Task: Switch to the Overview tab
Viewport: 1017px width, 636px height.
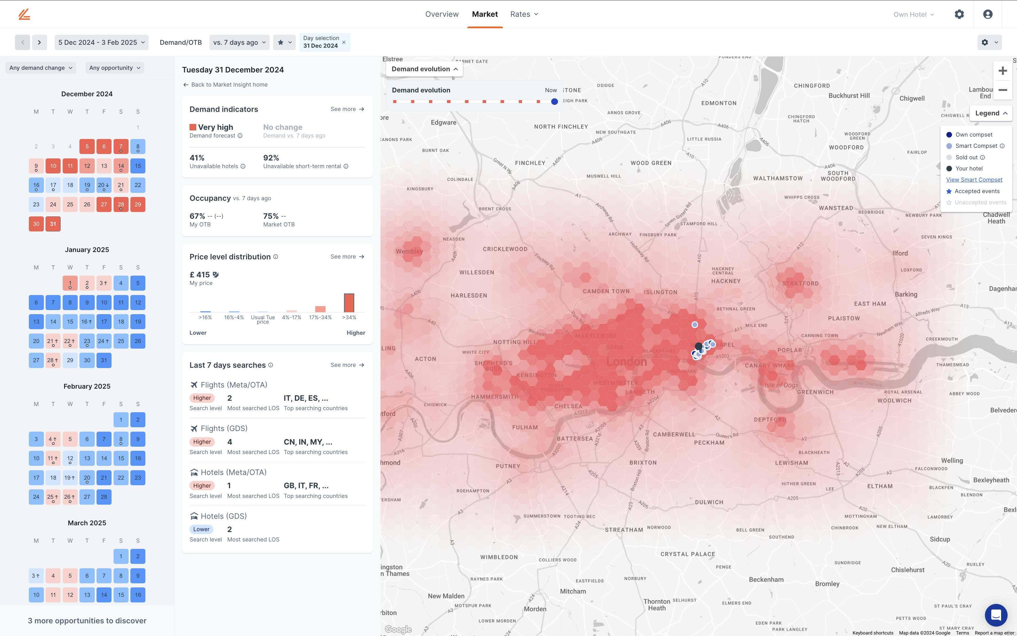Action: (x=442, y=14)
